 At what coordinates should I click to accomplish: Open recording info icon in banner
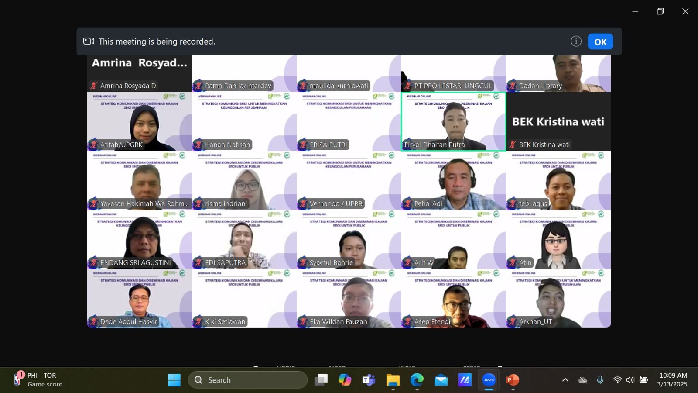(x=576, y=41)
